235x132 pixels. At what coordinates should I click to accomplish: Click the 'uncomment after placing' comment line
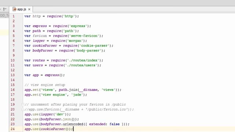(x=75, y=104)
